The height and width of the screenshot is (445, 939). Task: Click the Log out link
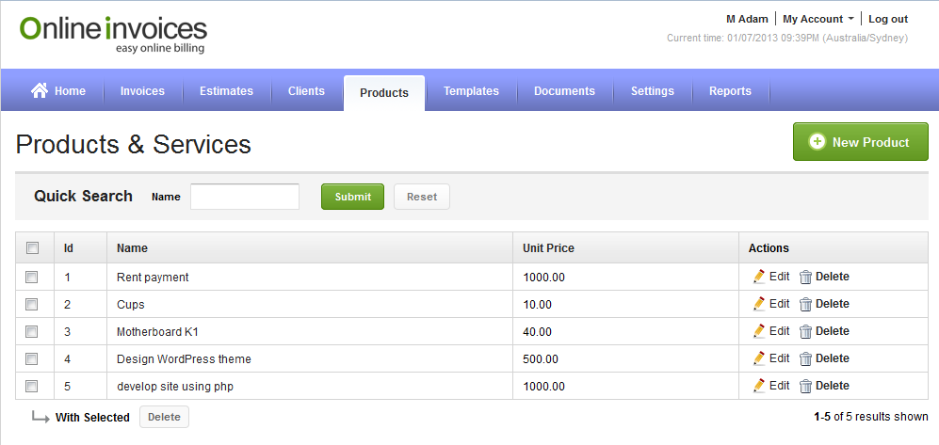(887, 19)
